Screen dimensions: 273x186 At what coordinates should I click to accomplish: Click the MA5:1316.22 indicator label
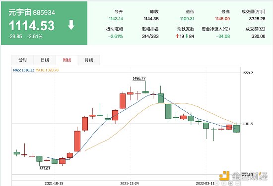tap(24, 70)
